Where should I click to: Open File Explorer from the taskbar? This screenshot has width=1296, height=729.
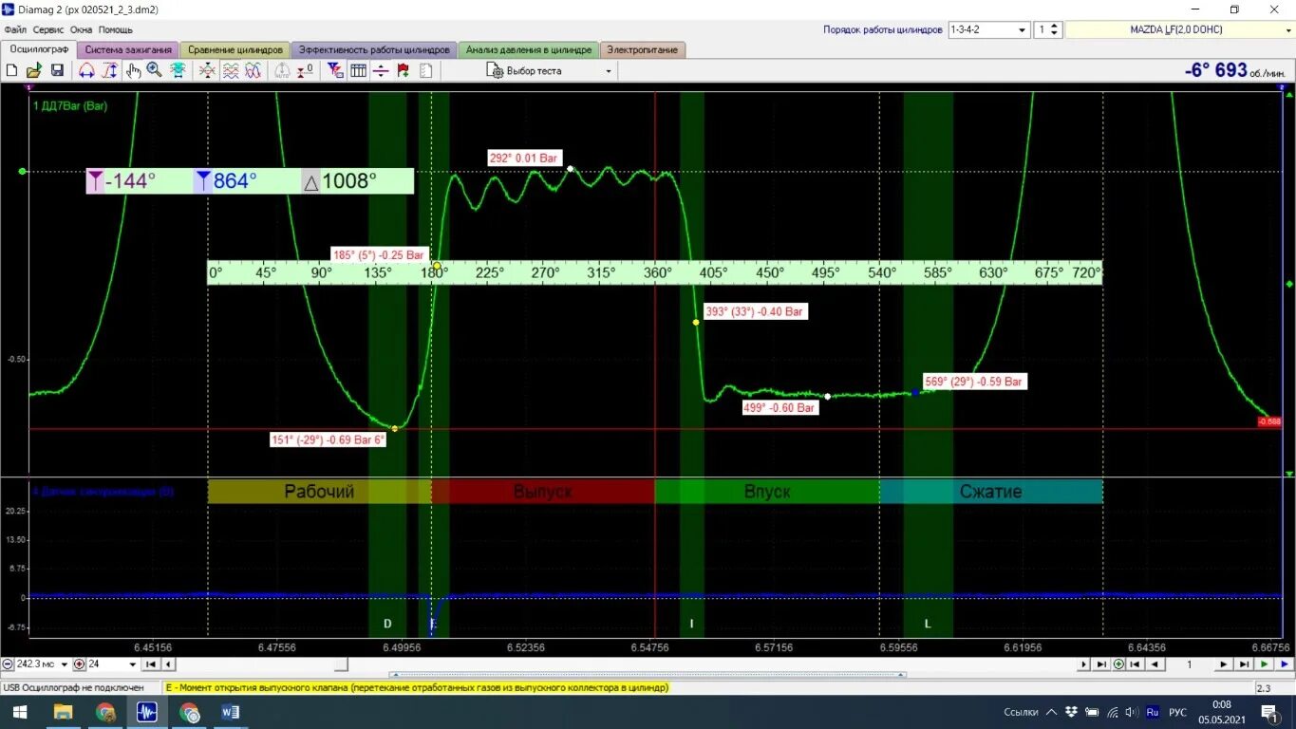click(x=63, y=712)
